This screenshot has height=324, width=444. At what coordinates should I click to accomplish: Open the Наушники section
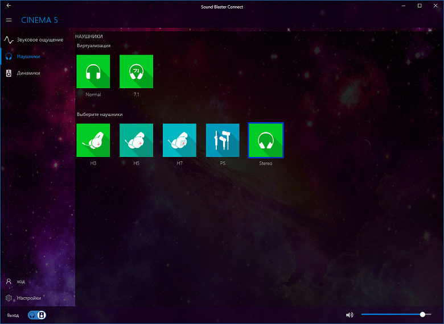point(38,56)
